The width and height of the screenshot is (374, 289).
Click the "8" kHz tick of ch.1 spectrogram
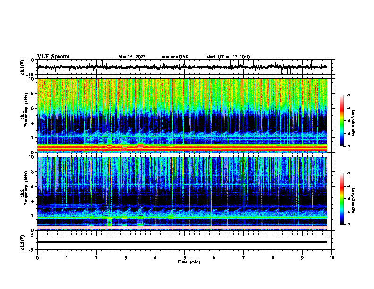(x=33, y=93)
